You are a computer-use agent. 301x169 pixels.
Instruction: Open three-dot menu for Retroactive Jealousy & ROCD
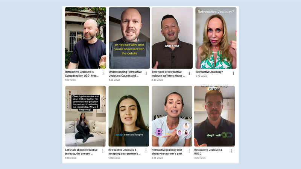tap(232, 151)
